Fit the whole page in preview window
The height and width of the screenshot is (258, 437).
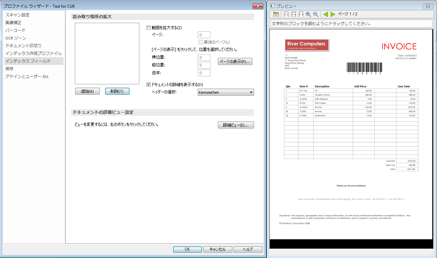[x=294, y=14]
